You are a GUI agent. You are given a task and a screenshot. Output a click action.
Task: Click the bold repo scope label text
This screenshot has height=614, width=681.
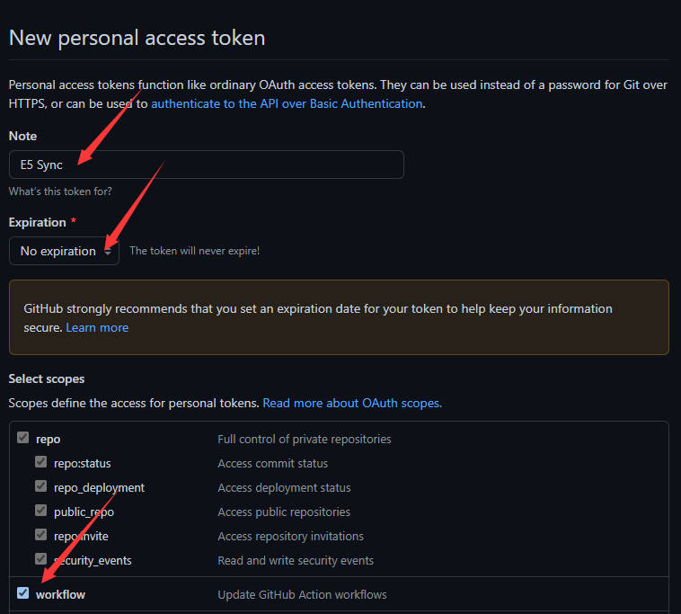pos(48,439)
